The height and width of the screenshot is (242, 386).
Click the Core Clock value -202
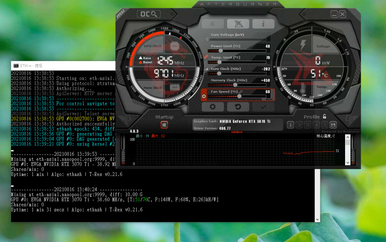266,69
